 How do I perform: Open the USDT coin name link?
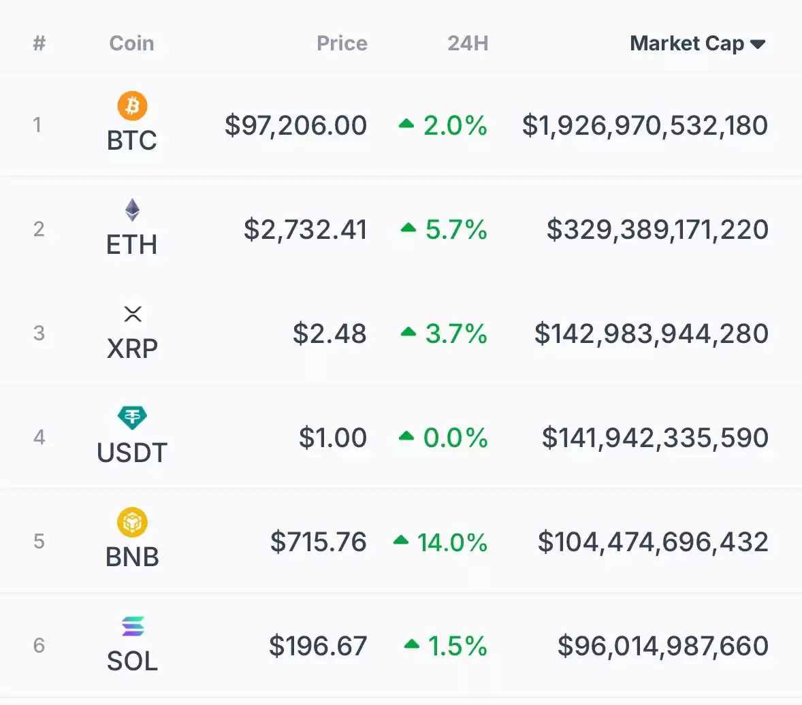pos(132,453)
